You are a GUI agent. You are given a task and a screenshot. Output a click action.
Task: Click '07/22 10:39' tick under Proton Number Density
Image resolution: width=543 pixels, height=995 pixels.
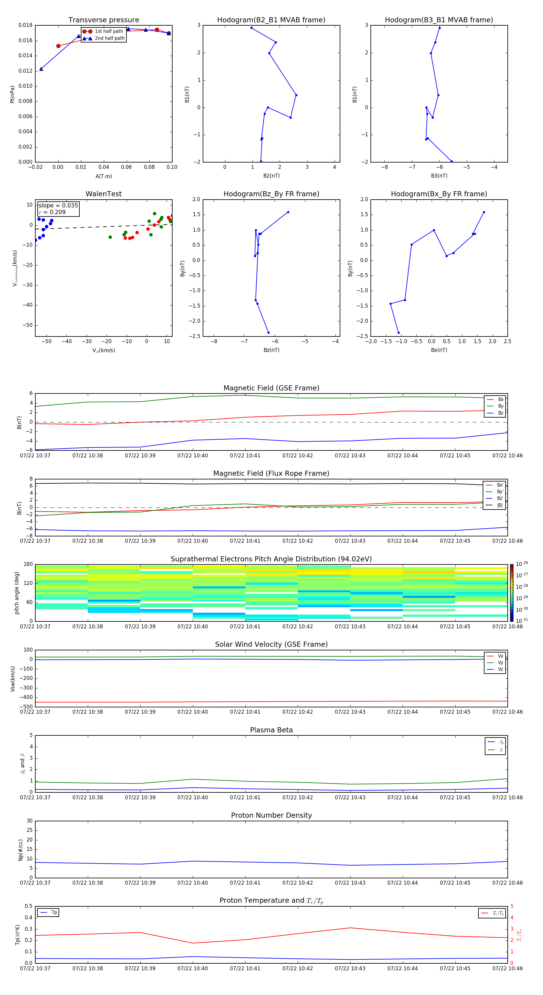pyautogui.click(x=140, y=883)
